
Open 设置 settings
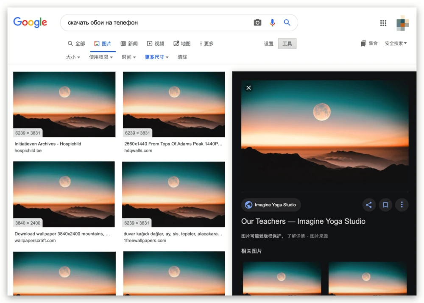point(268,44)
